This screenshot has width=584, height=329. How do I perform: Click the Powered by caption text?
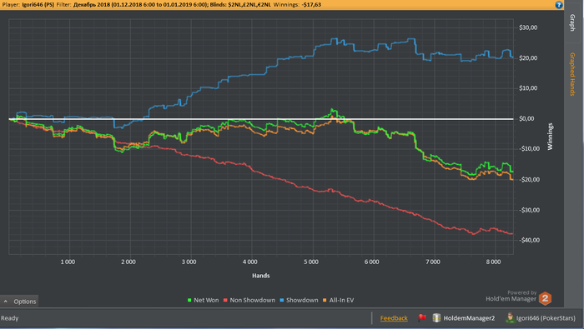click(521, 292)
